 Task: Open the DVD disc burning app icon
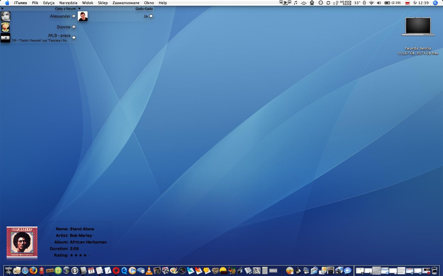(x=290, y=270)
